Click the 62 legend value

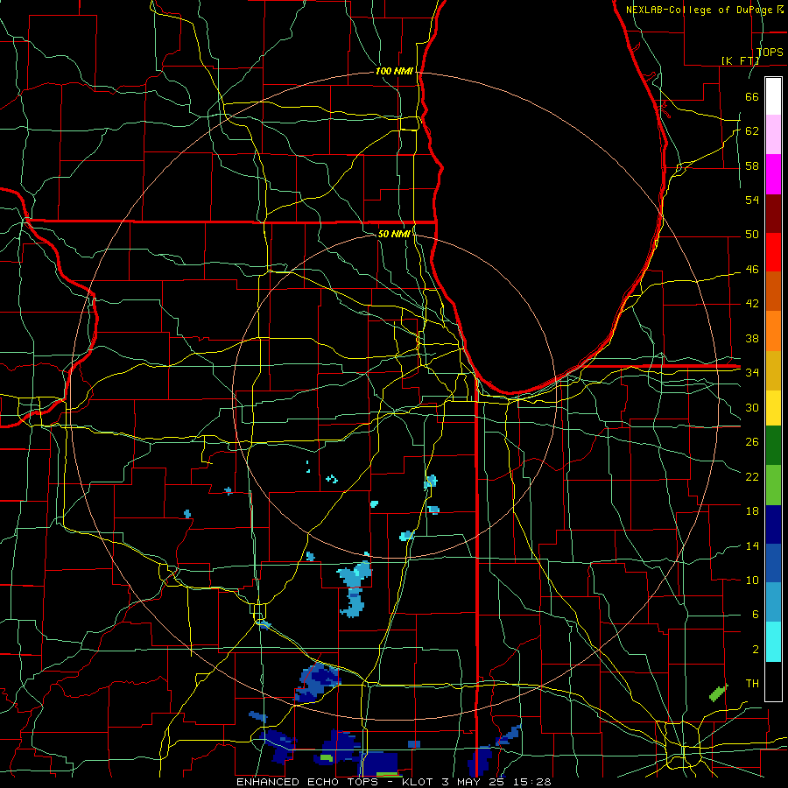752,131
